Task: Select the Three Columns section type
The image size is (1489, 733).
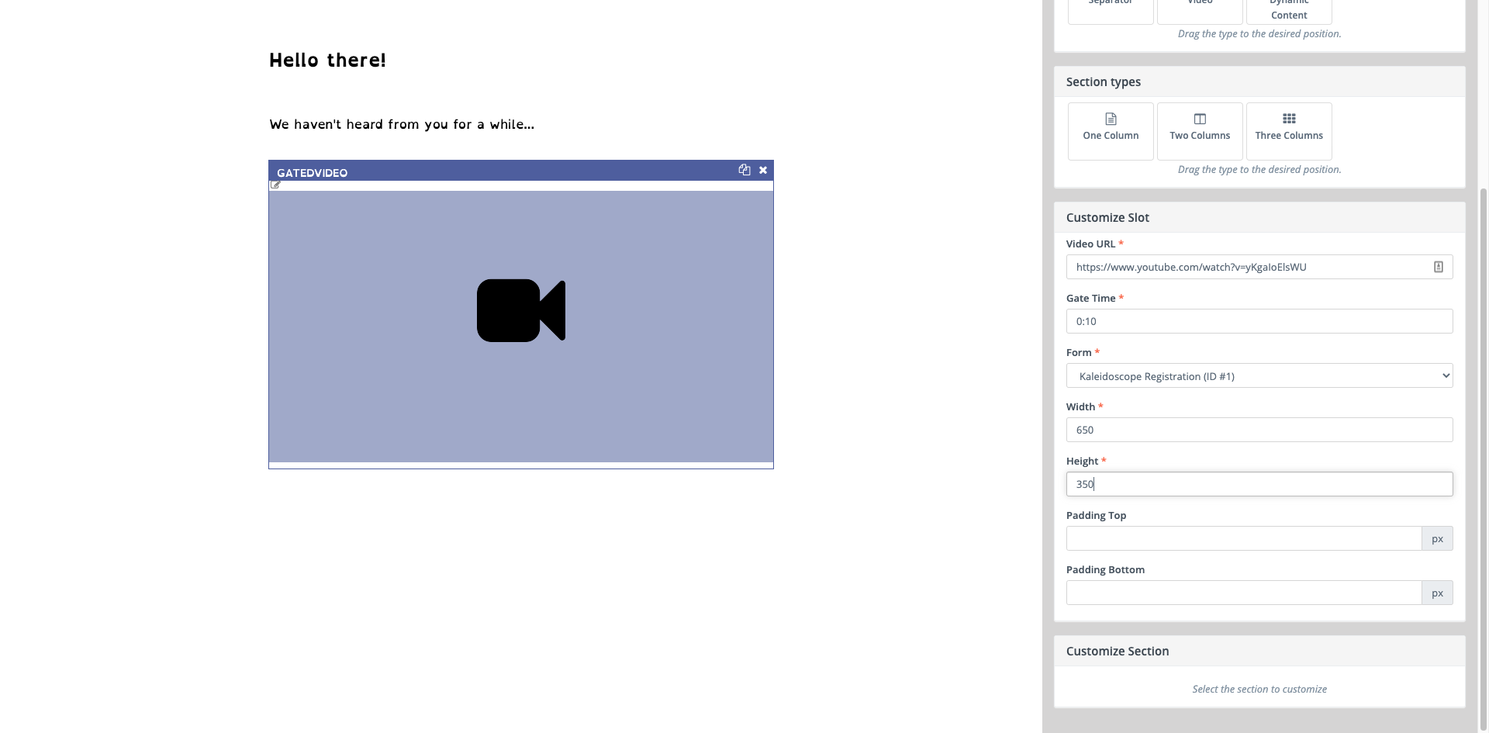Action: pyautogui.click(x=1289, y=130)
